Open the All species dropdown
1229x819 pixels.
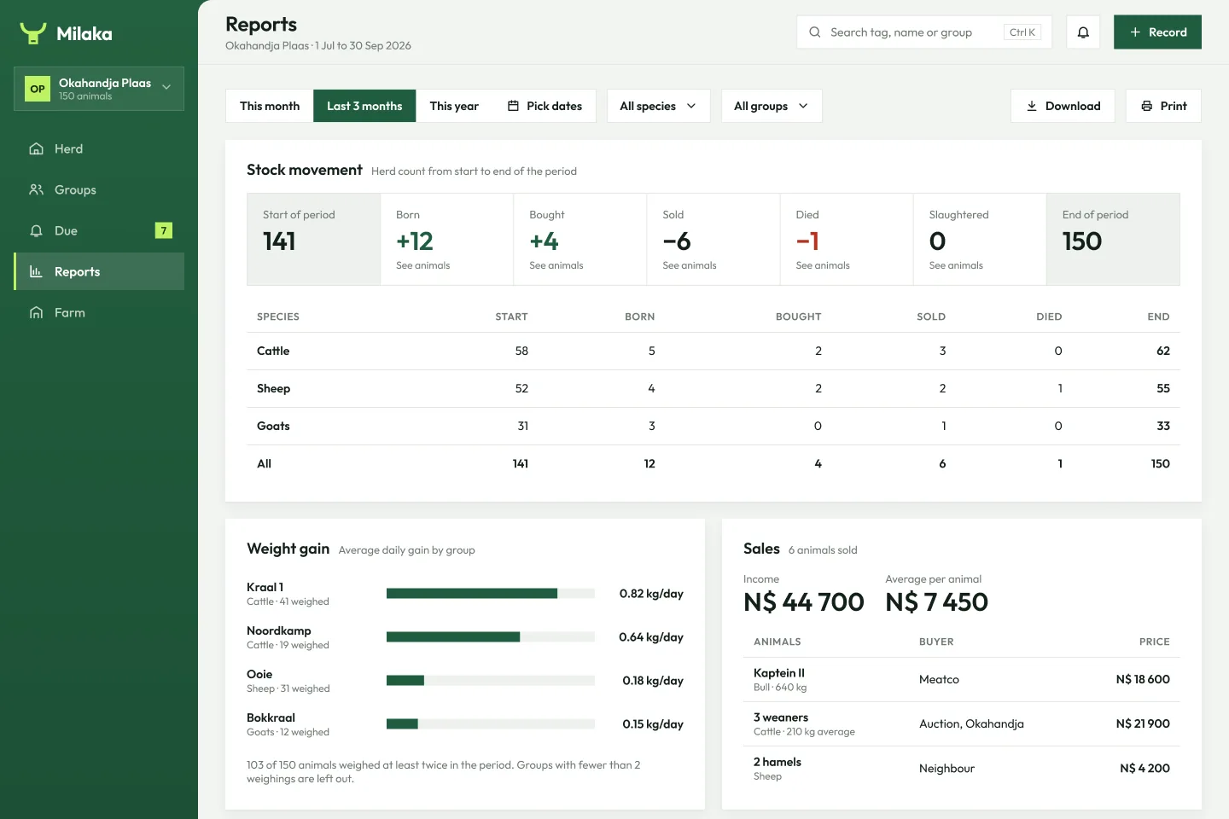click(x=658, y=106)
